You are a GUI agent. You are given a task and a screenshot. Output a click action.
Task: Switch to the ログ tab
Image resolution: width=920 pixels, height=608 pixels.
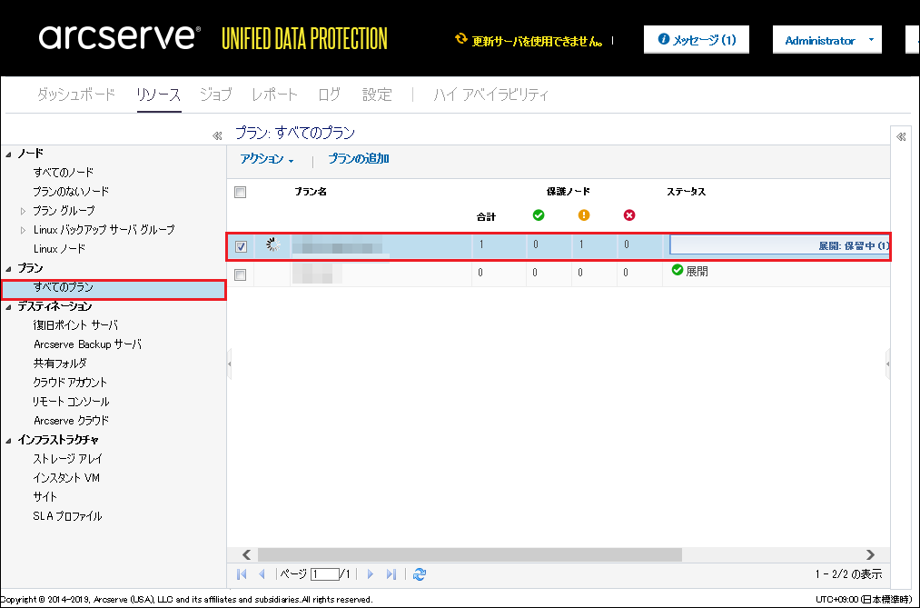(x=329, y=95)
